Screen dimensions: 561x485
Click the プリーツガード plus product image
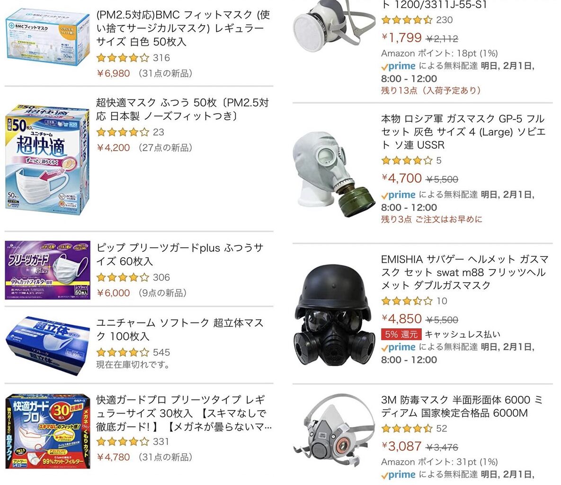(x=47, y=270)
